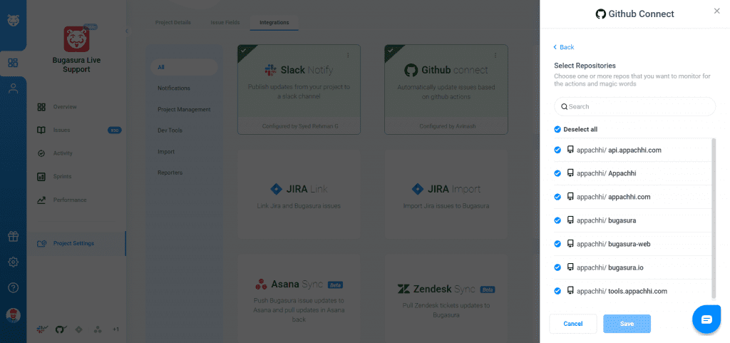Uncheck the bugasura-web repository

557,244
